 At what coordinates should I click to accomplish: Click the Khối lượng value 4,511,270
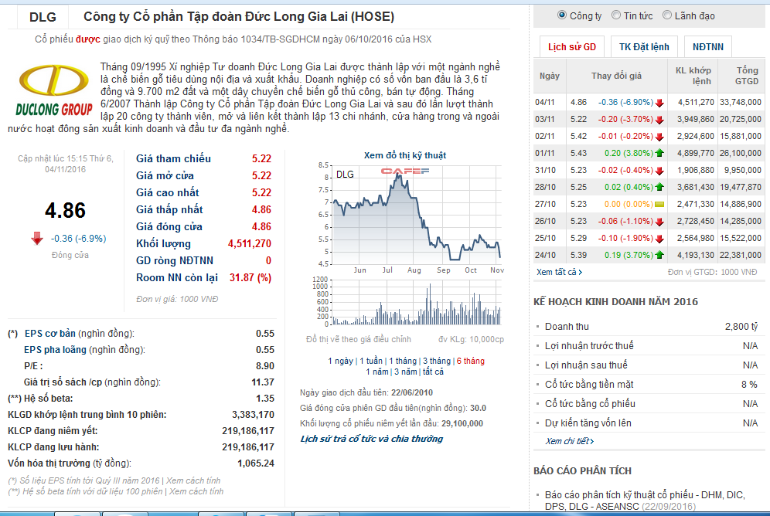[250, 244]
